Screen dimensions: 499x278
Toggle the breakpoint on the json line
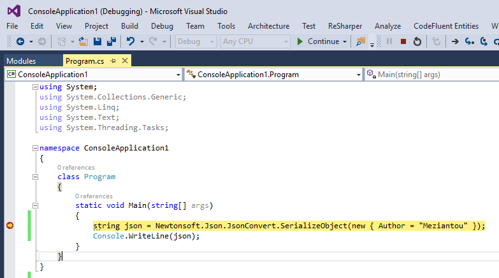point(10,226)
